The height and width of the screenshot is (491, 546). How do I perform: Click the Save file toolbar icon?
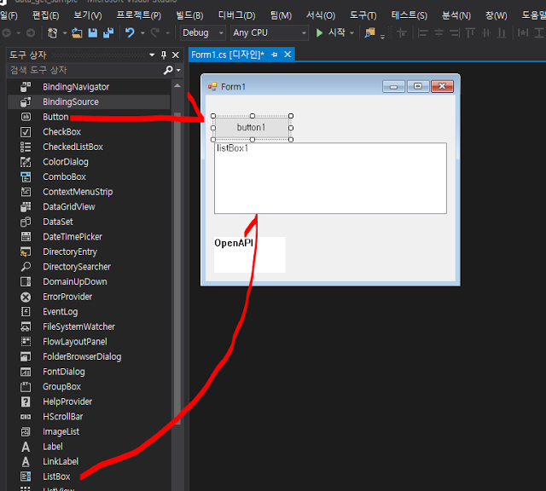point(93,32)
